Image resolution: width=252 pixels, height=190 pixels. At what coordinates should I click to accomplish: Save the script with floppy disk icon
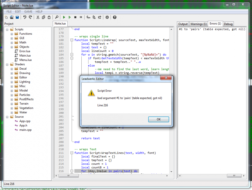pos(17,17)
